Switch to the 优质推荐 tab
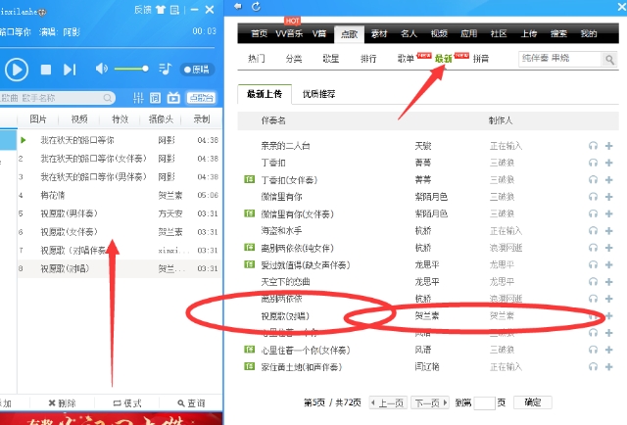627x425 pixels. click(318, 95)
